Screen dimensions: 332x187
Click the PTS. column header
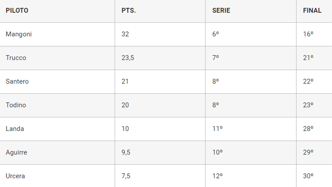tap(129, 11)
